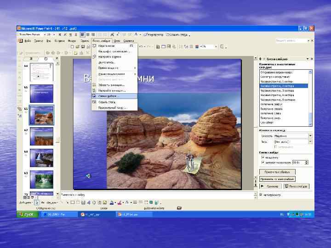Select slide 68 waterfall thumbnail

pyautogui.click(x=41, y=158)
